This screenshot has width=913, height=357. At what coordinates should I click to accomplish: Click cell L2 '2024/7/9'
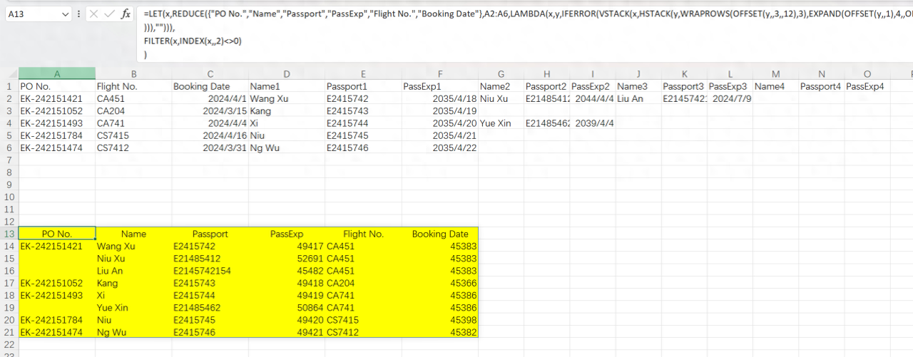pyautogui.click(x=729, y=99)
